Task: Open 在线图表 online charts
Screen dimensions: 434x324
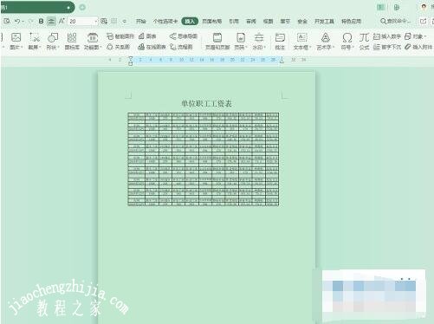Action: pyautogui.click(x=152, y=47)
